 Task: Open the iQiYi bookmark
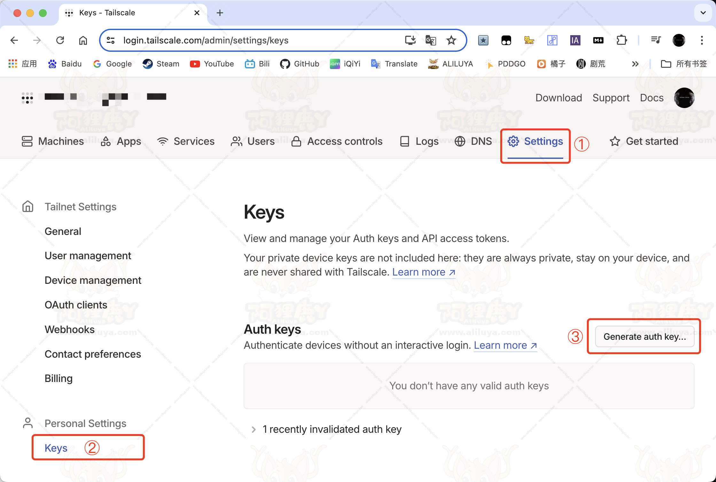tap(345, 64)
